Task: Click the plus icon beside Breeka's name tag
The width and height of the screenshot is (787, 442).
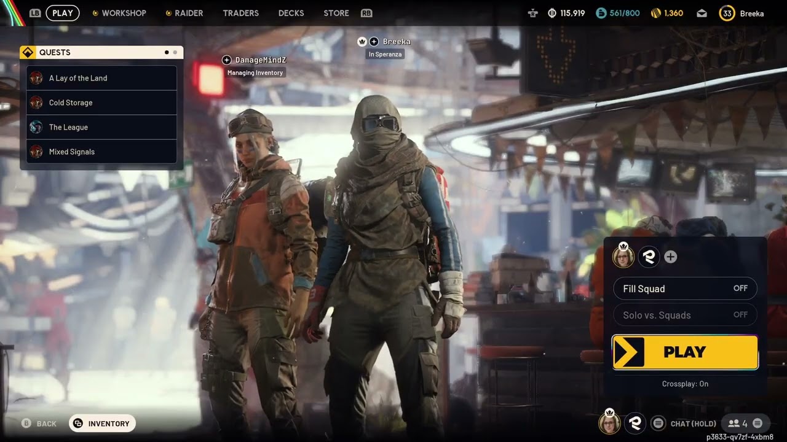Action: click(374, 41)
